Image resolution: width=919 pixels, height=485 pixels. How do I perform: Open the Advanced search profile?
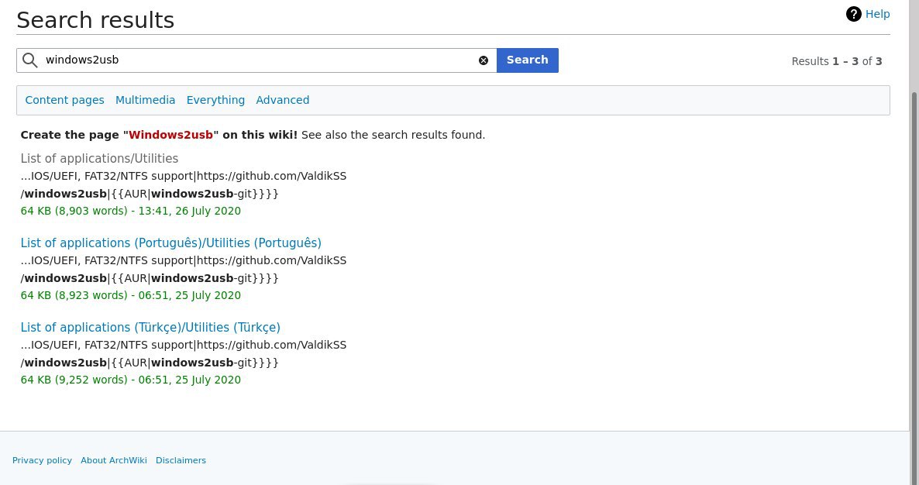[x=283, y=100]
